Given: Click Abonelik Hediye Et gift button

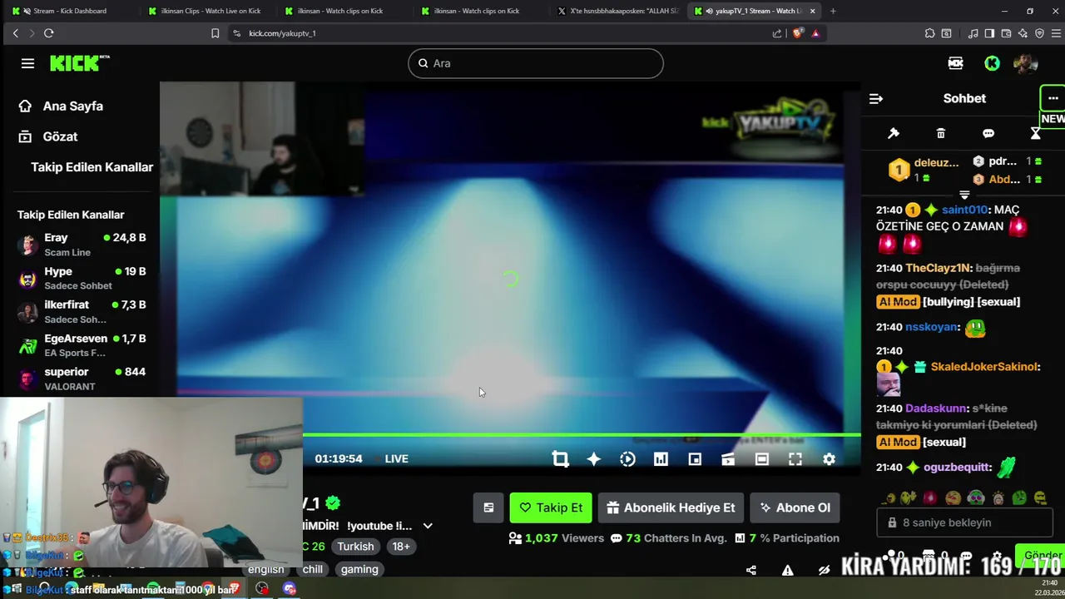Looking at the screenshot, I should click(671, 507).
